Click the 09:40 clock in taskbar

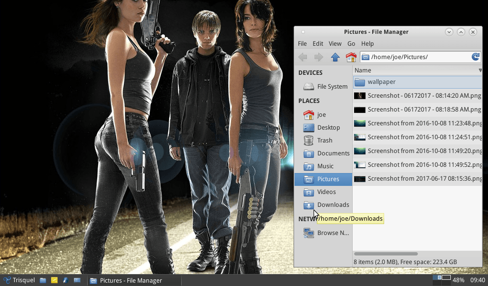(478, 280)
